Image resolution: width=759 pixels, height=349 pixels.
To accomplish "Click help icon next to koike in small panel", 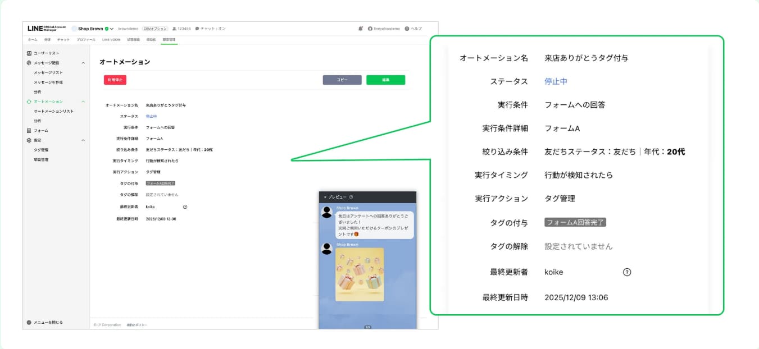I will [185, 207].
